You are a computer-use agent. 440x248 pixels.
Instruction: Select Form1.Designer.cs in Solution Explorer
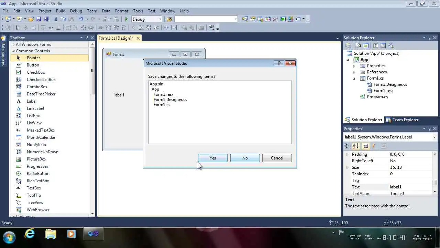(390, 84)
